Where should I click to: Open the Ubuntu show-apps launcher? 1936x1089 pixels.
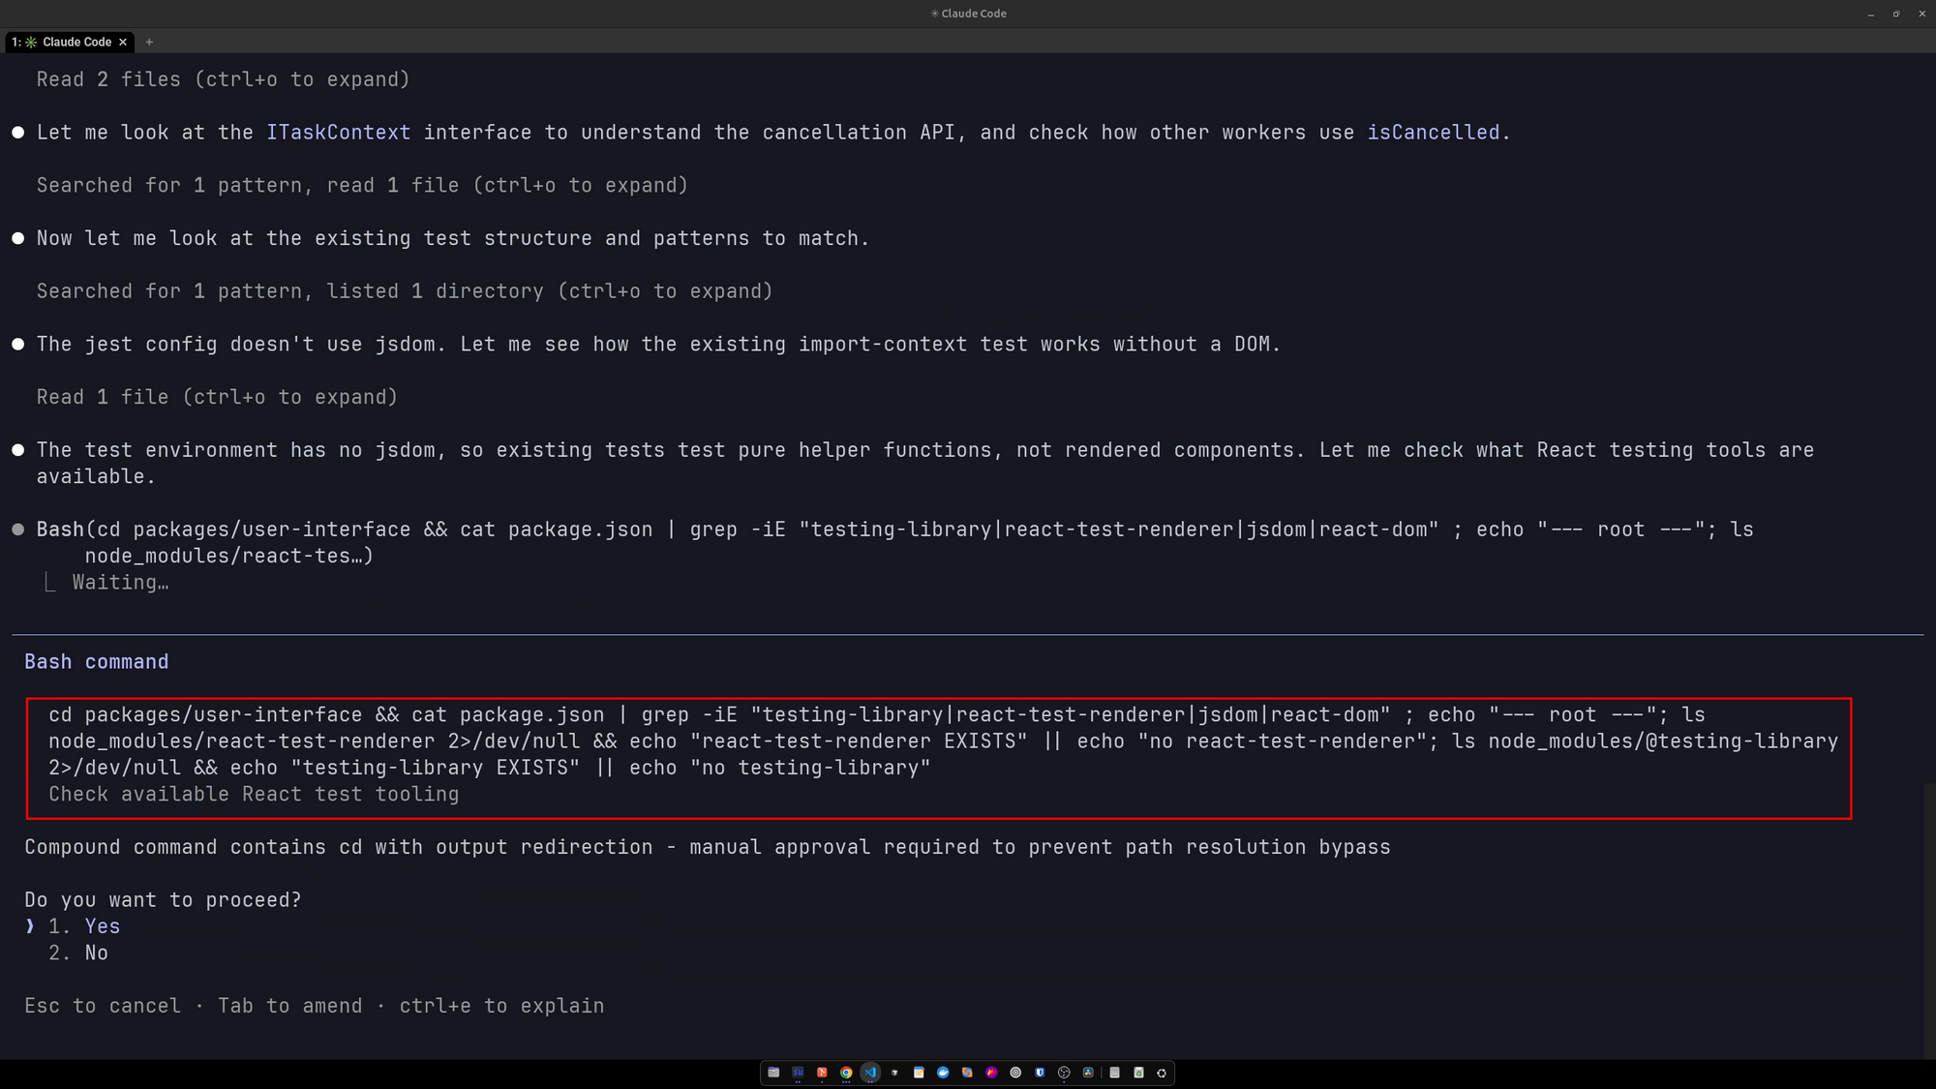pos(1163,1073)
